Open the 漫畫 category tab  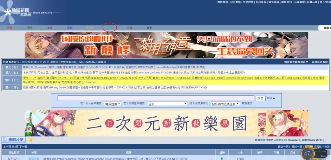coord(30,28)
